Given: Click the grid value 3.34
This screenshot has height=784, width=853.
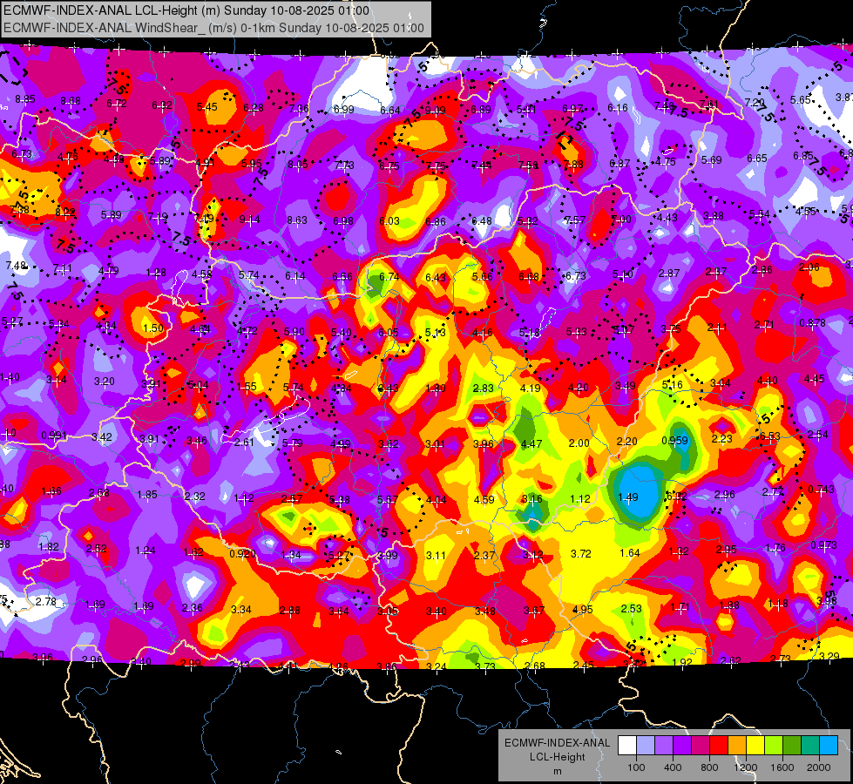Looking at the screenshot, I should (x=241, y=610).
